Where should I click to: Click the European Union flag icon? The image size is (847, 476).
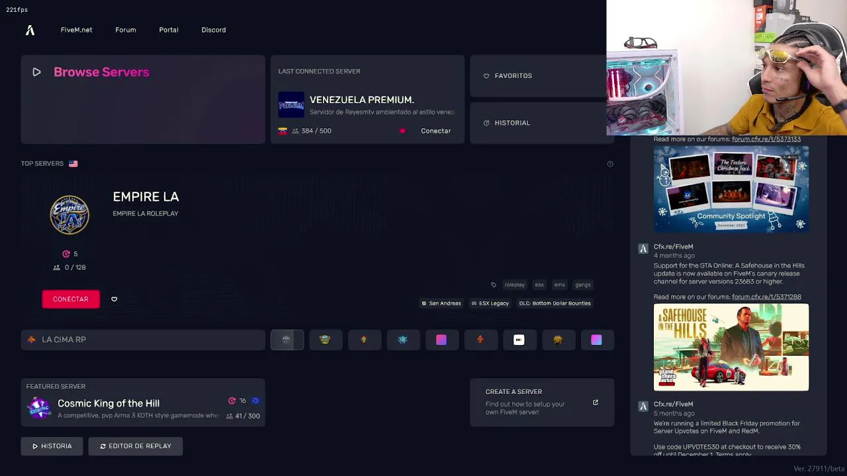coord(255,401)
